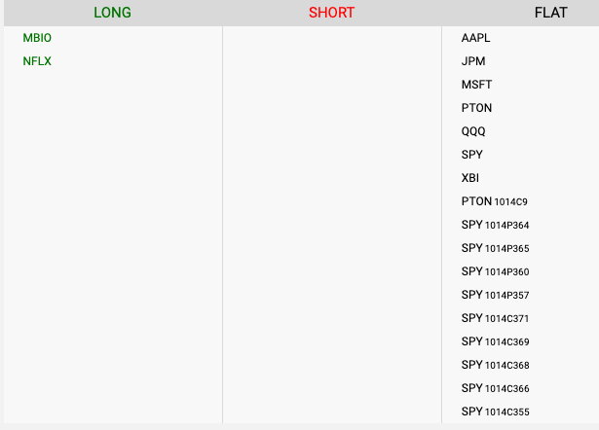Click the LONG column header

(x=112, y=13)
